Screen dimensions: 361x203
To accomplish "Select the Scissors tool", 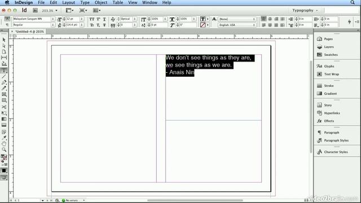I will coord(4,107).
